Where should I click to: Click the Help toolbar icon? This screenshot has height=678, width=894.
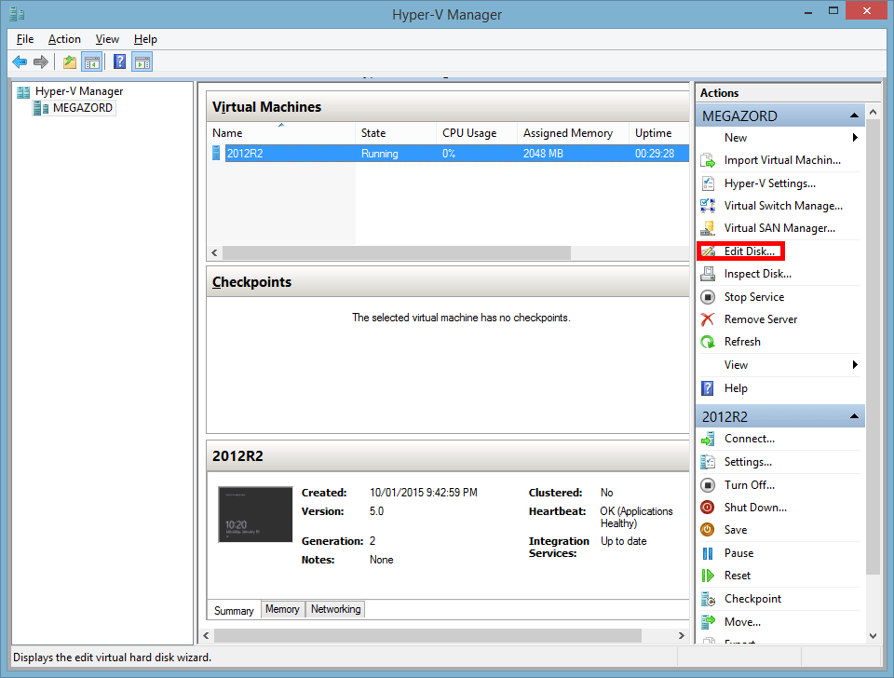[x=120, y=61]
